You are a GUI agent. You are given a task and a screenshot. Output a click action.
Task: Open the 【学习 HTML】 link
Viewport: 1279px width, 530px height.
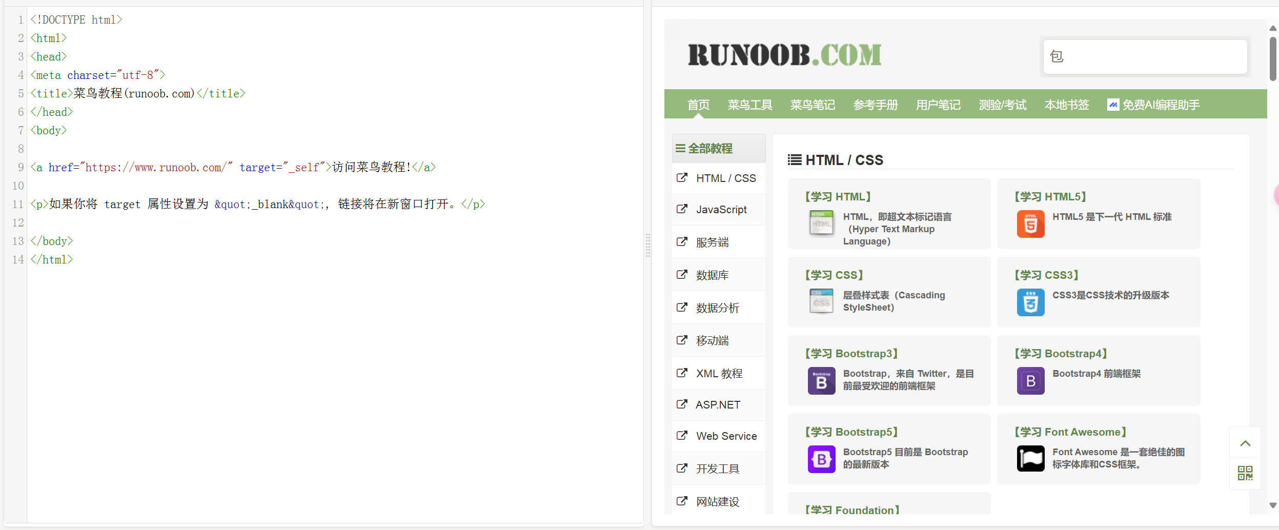coord(838,196)
